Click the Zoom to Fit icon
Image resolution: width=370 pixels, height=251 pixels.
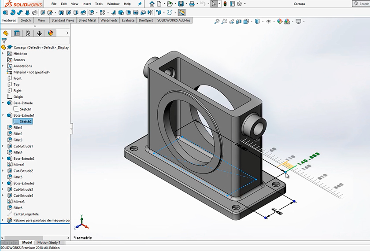217,21
